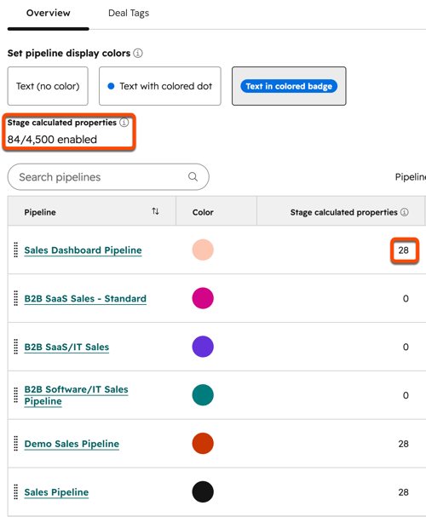This screenshot has height=517, width=426.
Task: Click info icon beside Set pipeline display colors
Action: [138, 53]
